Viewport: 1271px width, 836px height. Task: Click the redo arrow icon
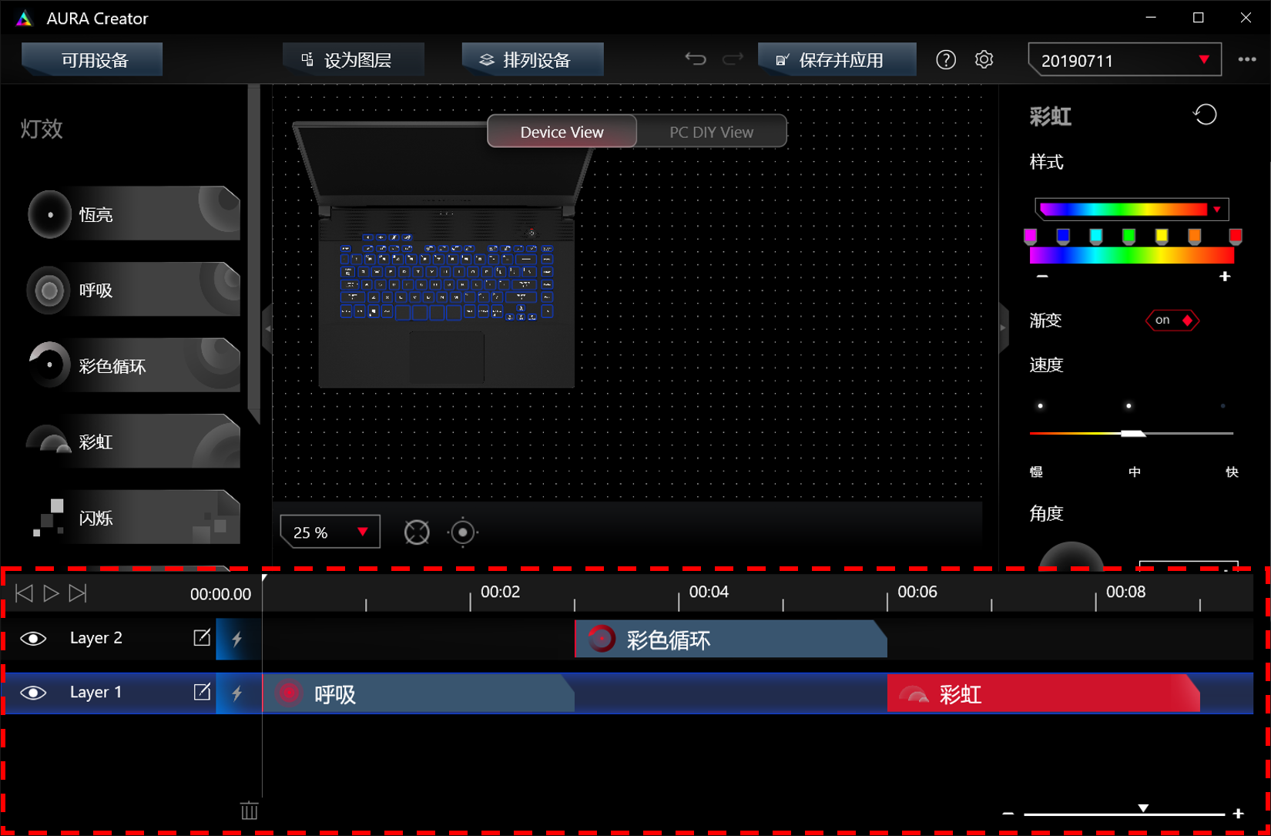pos(731,59)
